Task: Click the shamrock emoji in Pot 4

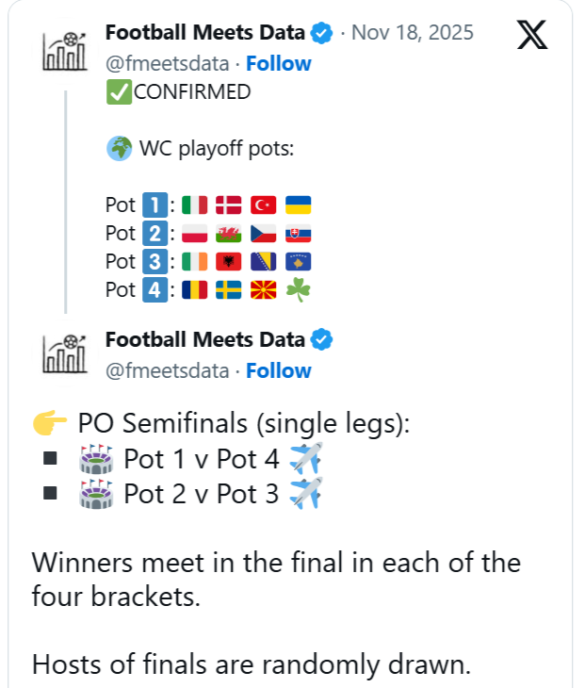Action: click(x=299, y=290)
